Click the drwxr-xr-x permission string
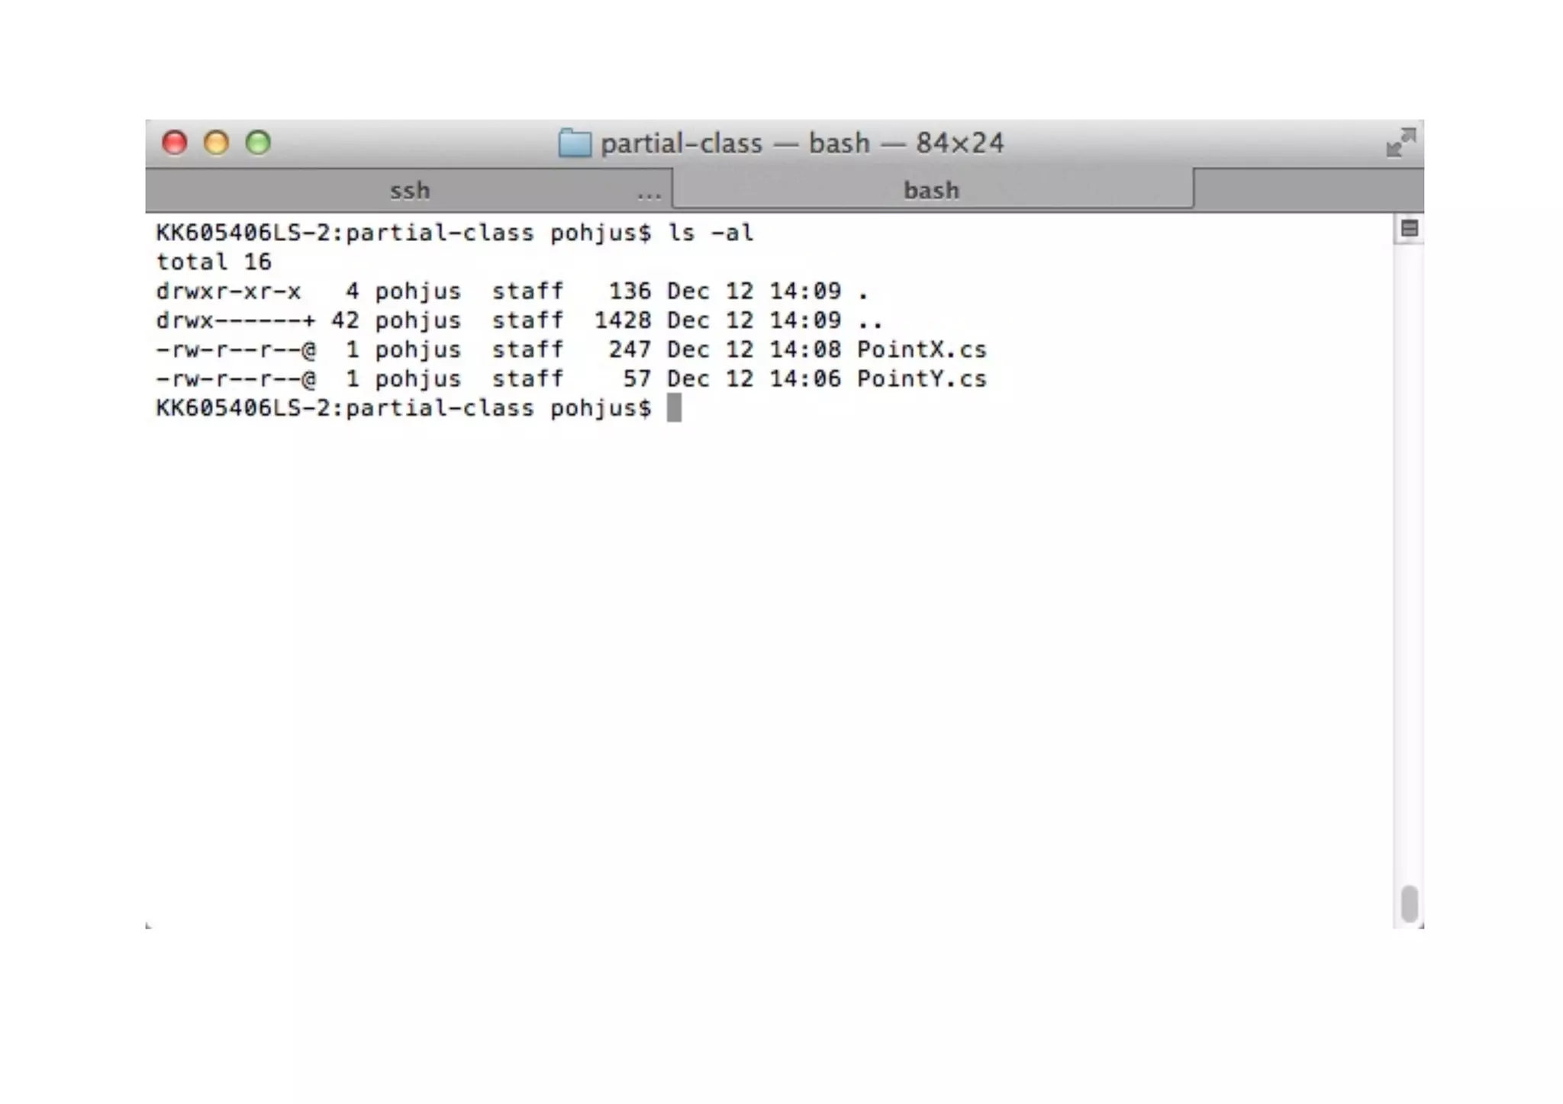Screen dimensions: 1563x1104 click(228, 291)
